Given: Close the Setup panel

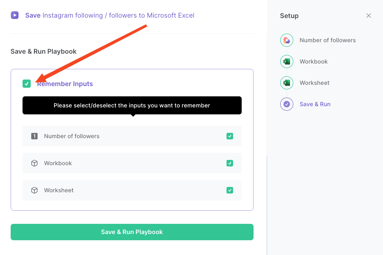Looking at the screenshot, I should tap(369, 16).
